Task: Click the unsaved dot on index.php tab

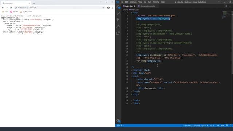Action: point(134,6)
